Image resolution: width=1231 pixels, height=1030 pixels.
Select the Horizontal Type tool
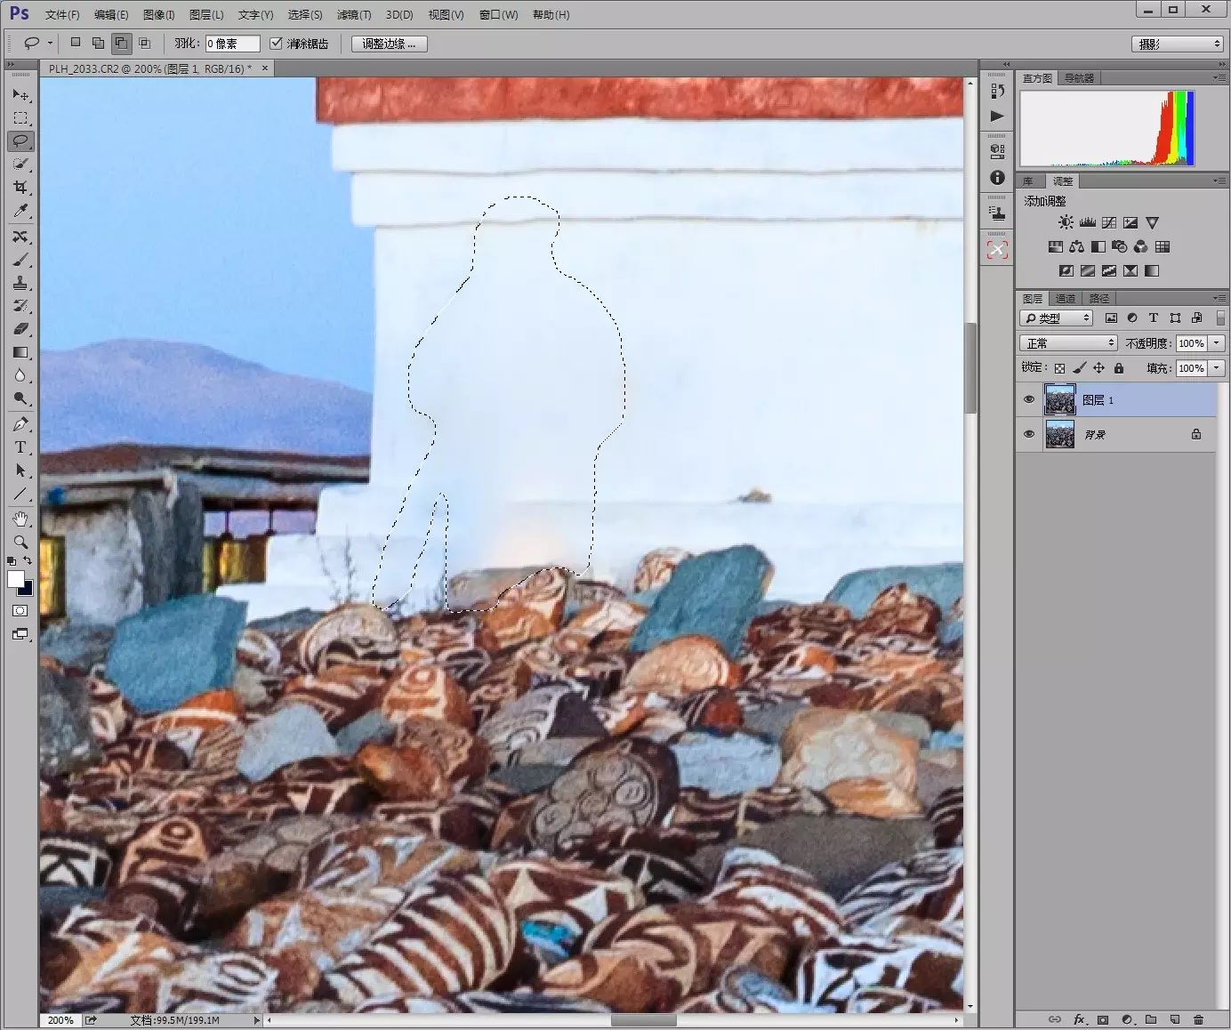[x=20, y=447]
